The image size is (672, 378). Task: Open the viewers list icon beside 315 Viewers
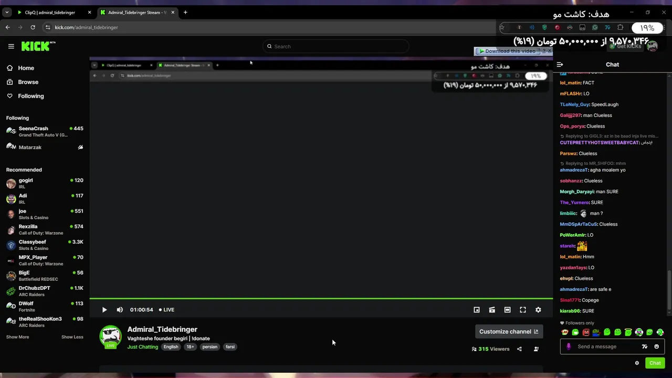pos(474,349)
